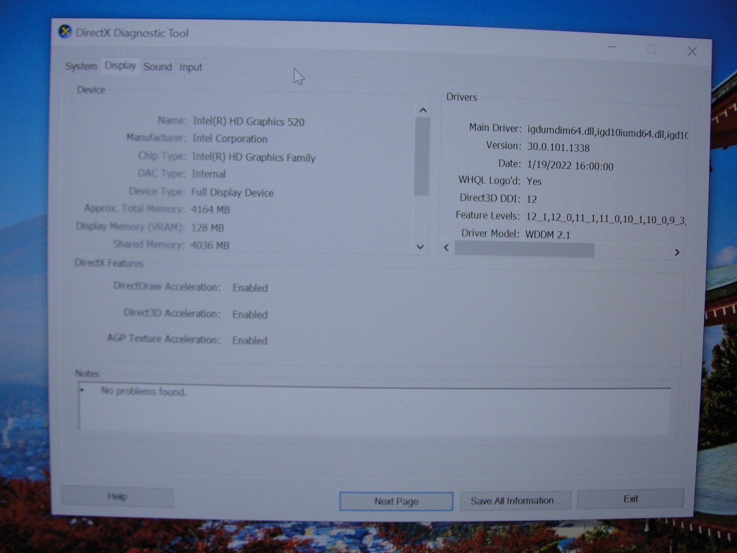Click 'No problems found.' note
The image size is (737, 553).
click(144, 392)
